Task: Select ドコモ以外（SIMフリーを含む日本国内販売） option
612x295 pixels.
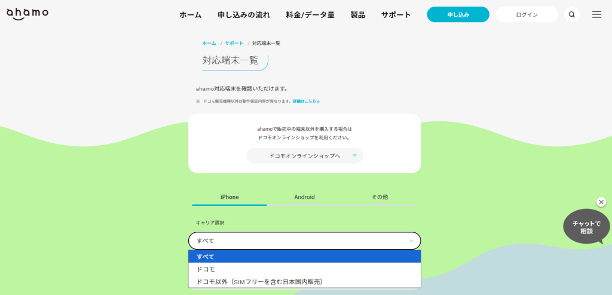Action: tap(304, 282)
